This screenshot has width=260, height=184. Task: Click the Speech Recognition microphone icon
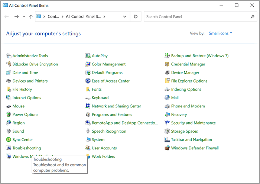(x=88, y=131)
